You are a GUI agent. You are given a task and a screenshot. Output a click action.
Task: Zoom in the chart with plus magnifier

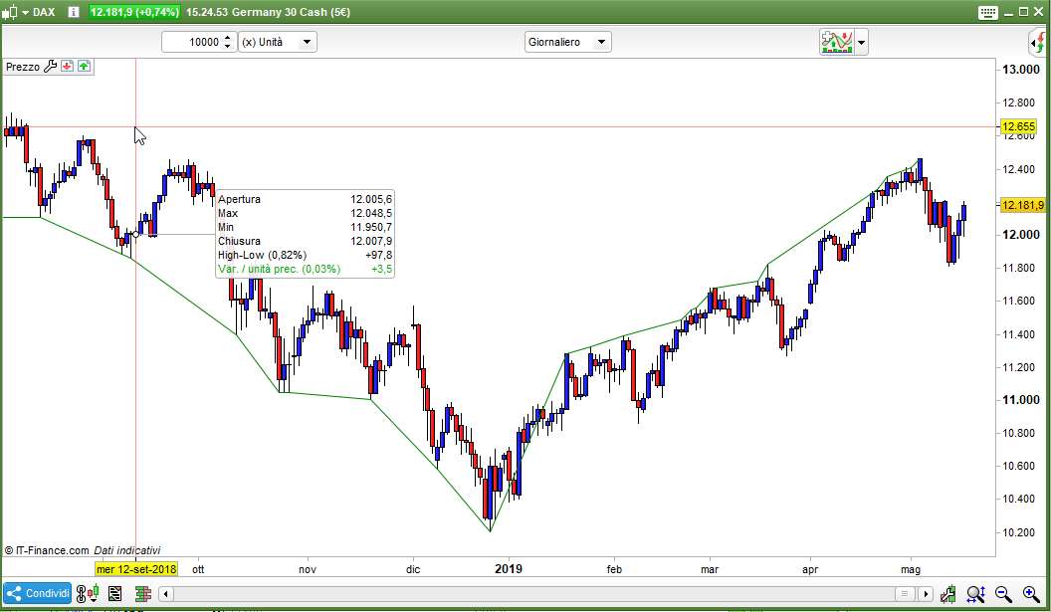click(1031, 593)
